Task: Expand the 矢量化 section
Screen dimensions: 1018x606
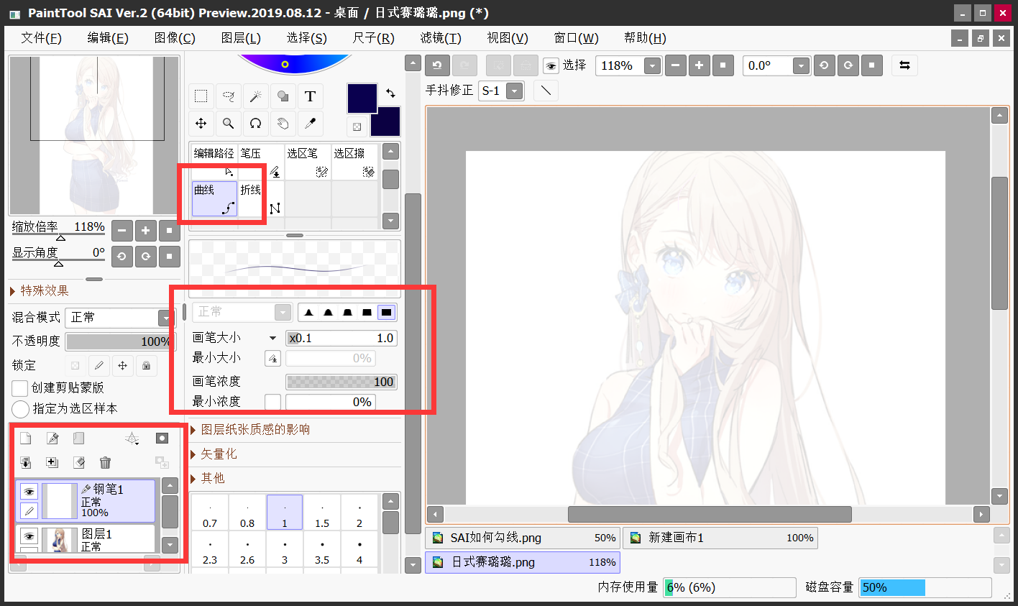Action: (x=214, y=454)
